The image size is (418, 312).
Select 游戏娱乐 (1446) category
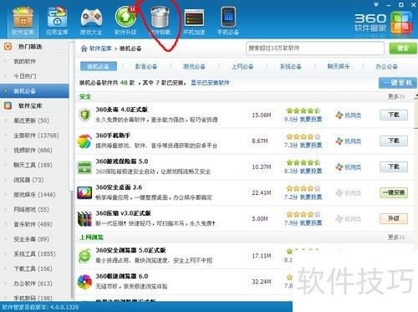[x=34, y=194]
